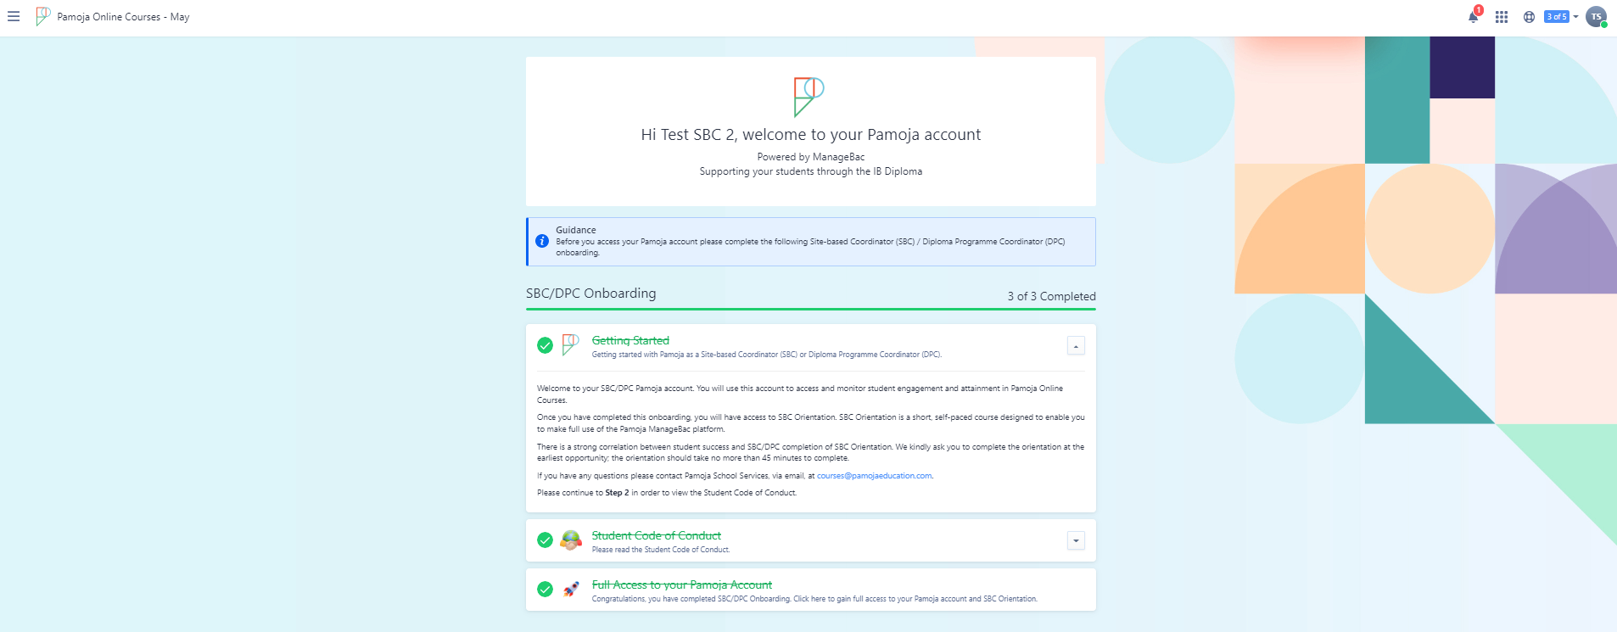The height and width of the screenshot is (632, 1617).
Task: Click the Student Code of Conduct globe icon
Action: [571, 540]
